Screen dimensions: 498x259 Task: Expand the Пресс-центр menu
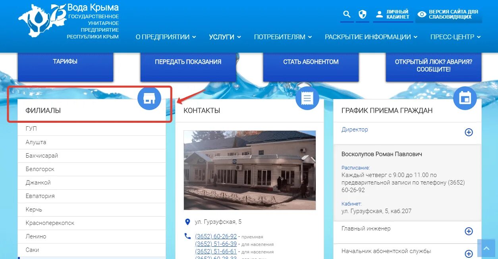456,37
